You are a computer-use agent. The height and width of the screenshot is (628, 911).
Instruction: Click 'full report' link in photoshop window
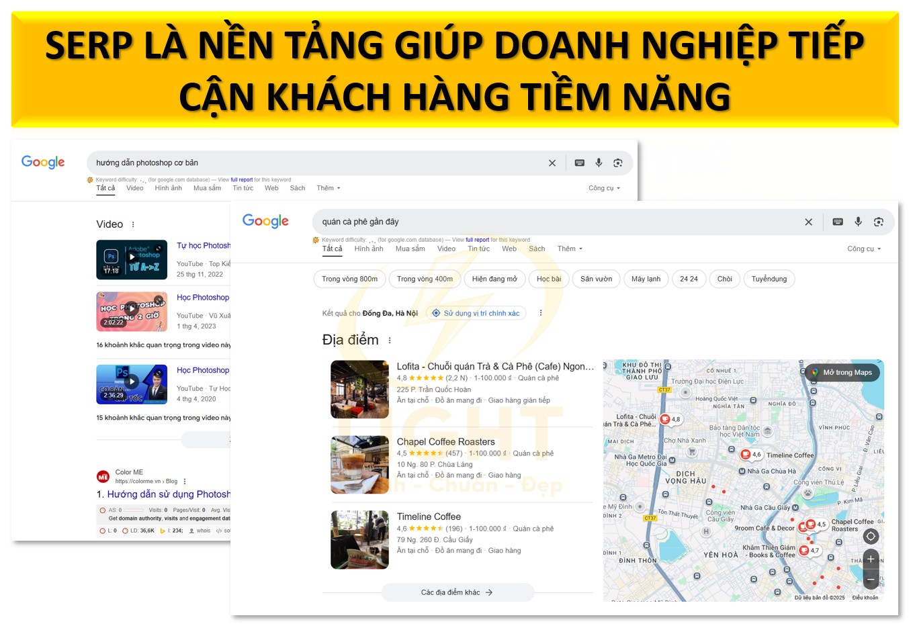coord(242,179)
